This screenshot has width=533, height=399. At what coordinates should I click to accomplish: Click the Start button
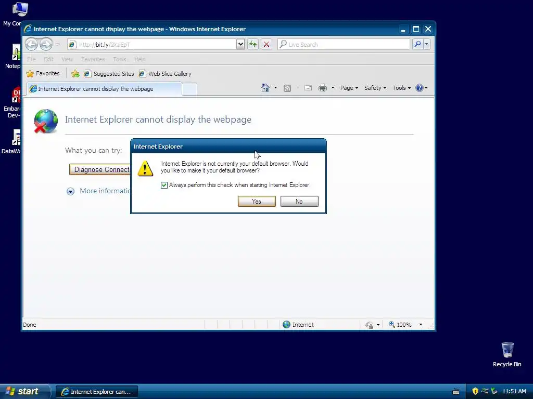pyautogui.click(x=24, y=391)
